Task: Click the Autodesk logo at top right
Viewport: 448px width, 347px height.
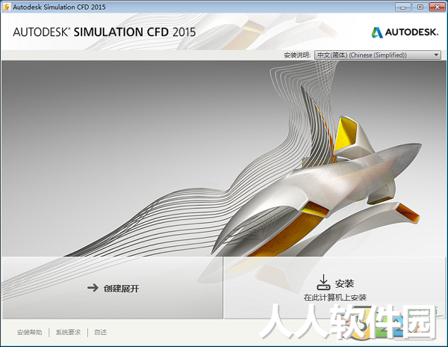Action: 405,32
